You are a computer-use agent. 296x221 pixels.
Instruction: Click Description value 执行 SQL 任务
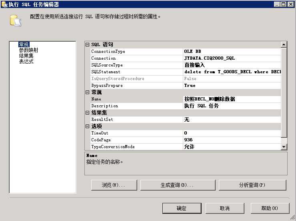[232, 106]
